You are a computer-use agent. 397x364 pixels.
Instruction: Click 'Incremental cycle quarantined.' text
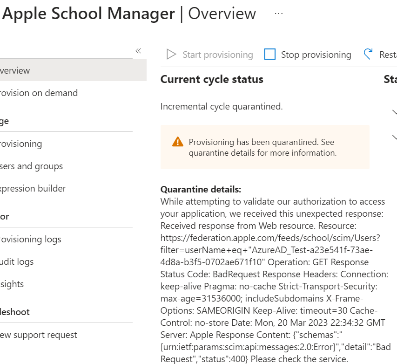pos(222,106)
